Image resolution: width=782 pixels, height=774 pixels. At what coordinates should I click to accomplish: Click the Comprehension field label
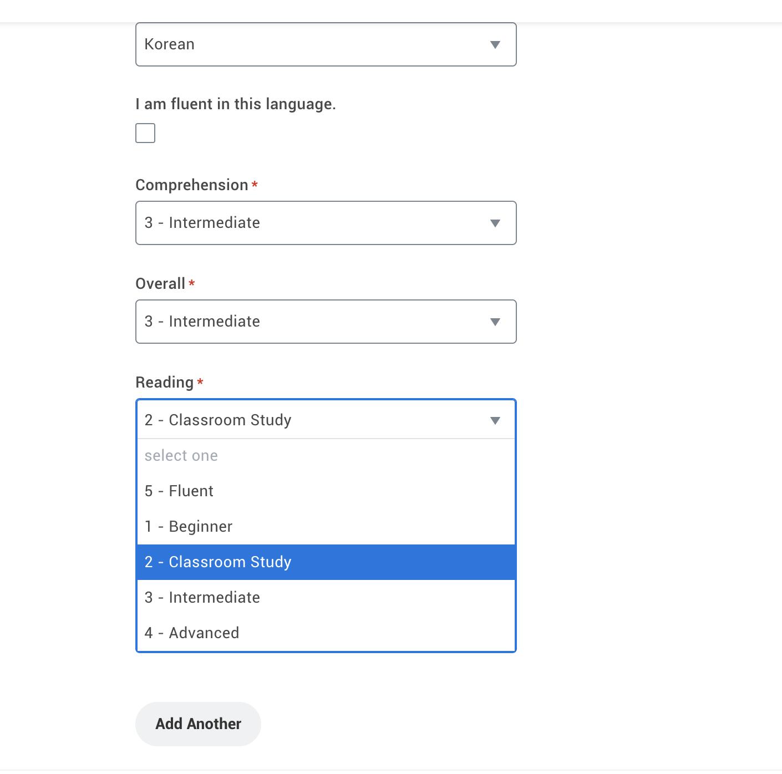click(x=192, y=185)
